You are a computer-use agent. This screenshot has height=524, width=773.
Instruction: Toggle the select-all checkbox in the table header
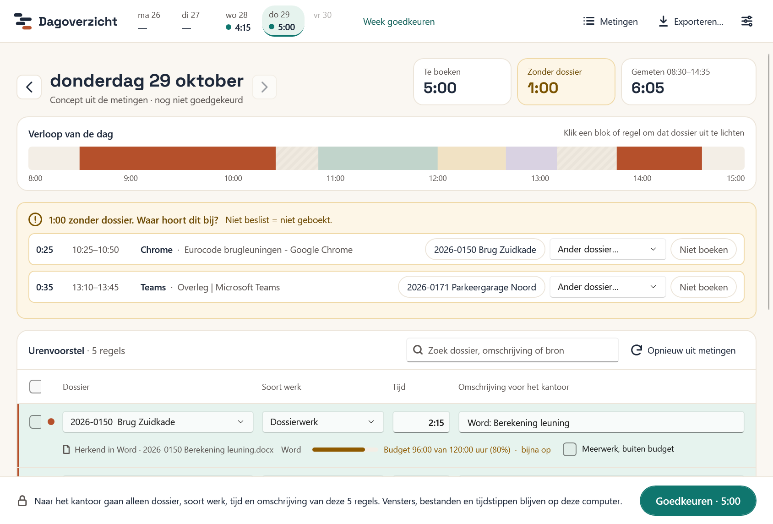(x=35, y=387)
